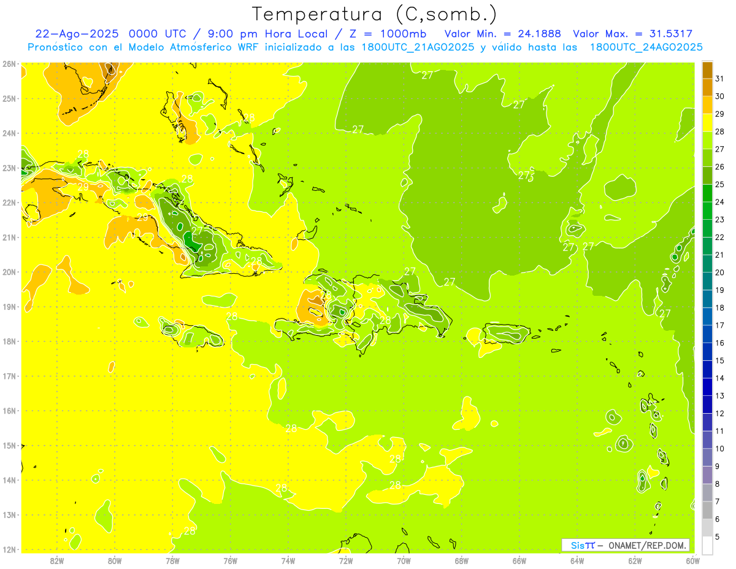Click the colorbar tick label 16

click(720, 343)
